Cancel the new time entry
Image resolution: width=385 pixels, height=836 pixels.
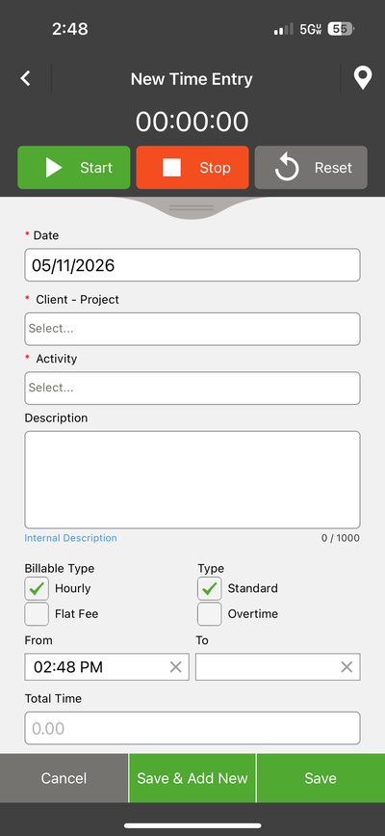(64, 778)
